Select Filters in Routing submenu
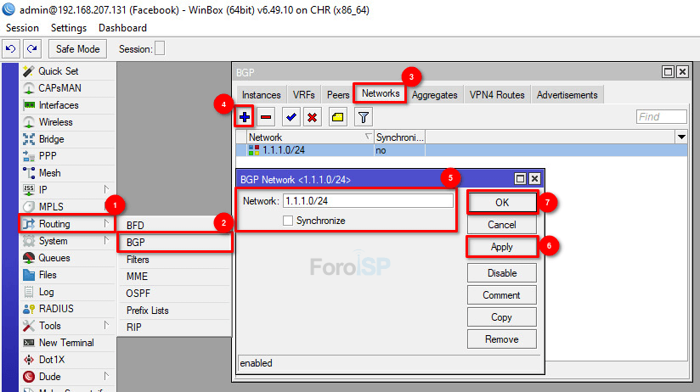Viewport: 700px width, 392px height. [175, 259]
